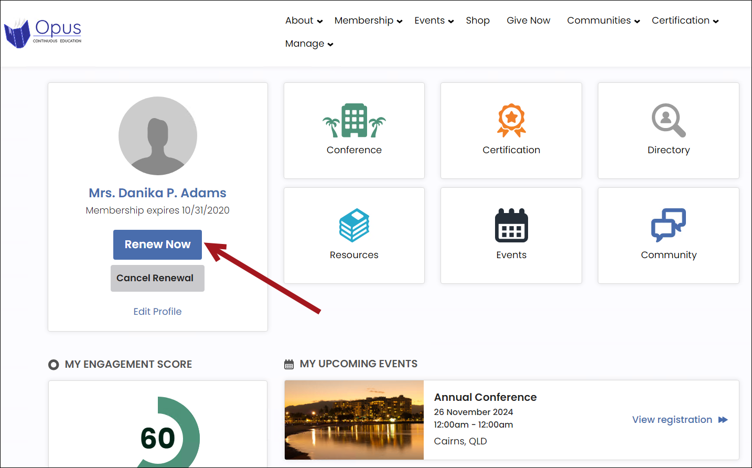Open the Edit Profile link
This screenshot has height=468, width=752.
[x=157, y=312]
